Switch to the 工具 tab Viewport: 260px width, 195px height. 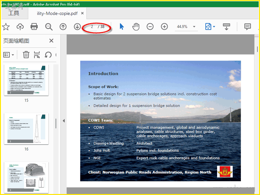[14, 13]
